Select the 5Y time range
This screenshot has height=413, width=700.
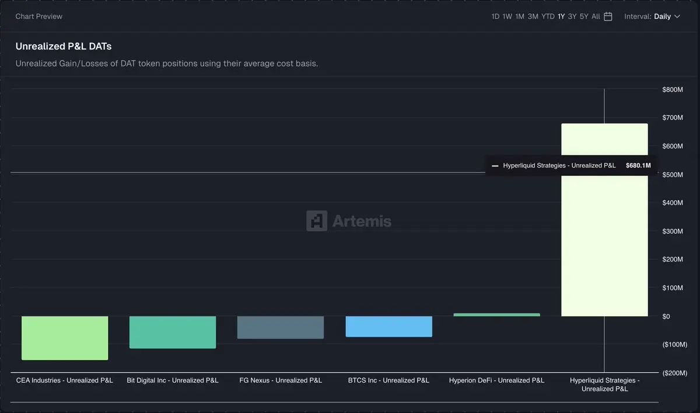click(584, 16)
